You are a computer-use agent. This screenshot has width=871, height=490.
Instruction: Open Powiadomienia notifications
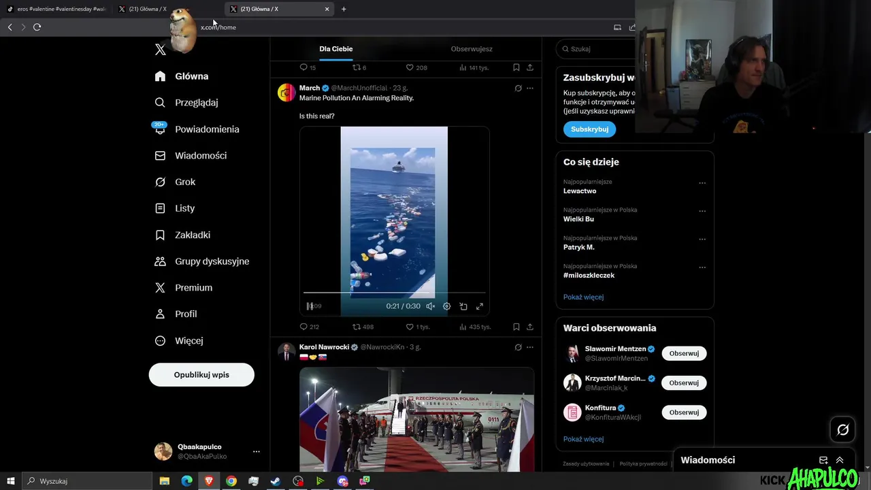point(197,129)
